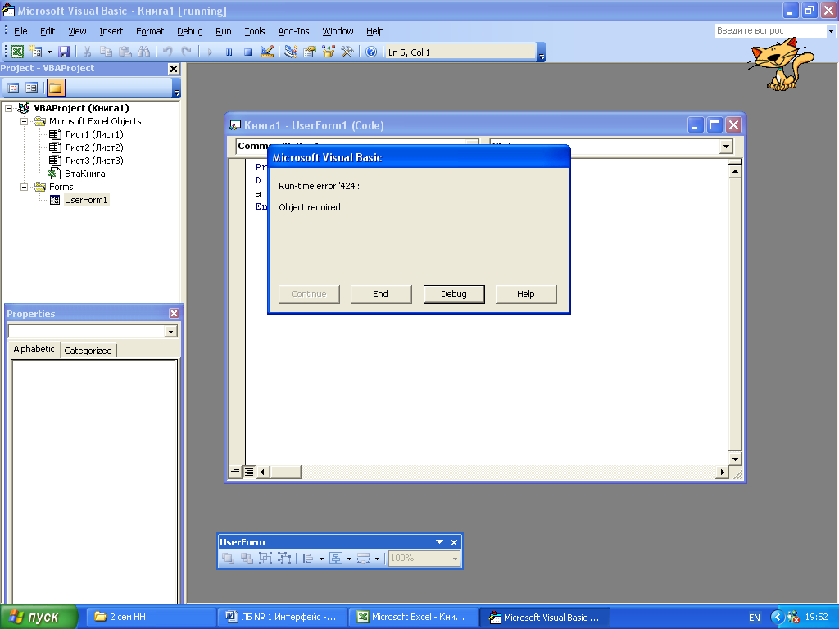Select Лист3 (Лист3) in project tree
The width and height of the screenshot is (839, 629).
[93, 161]
